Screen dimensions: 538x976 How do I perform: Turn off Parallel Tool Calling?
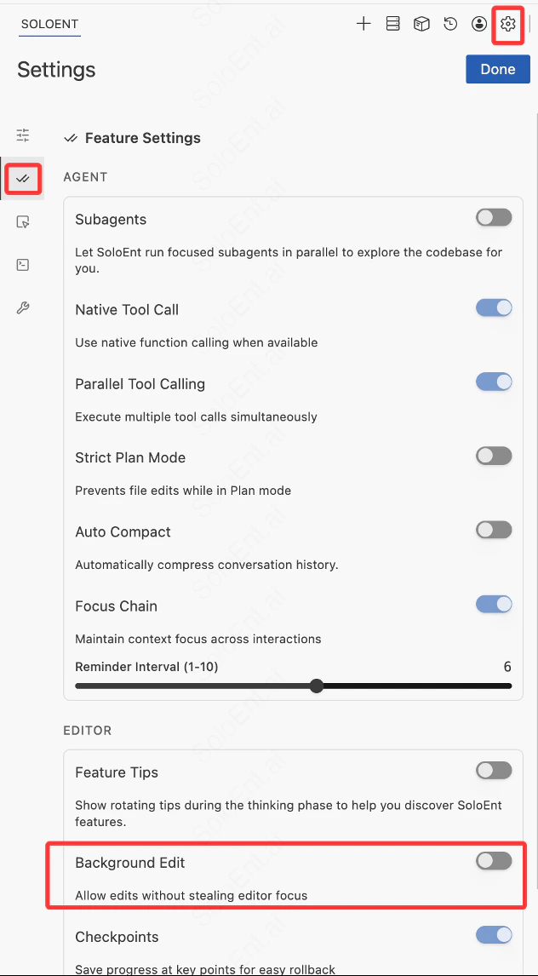[x=494, y=382]
